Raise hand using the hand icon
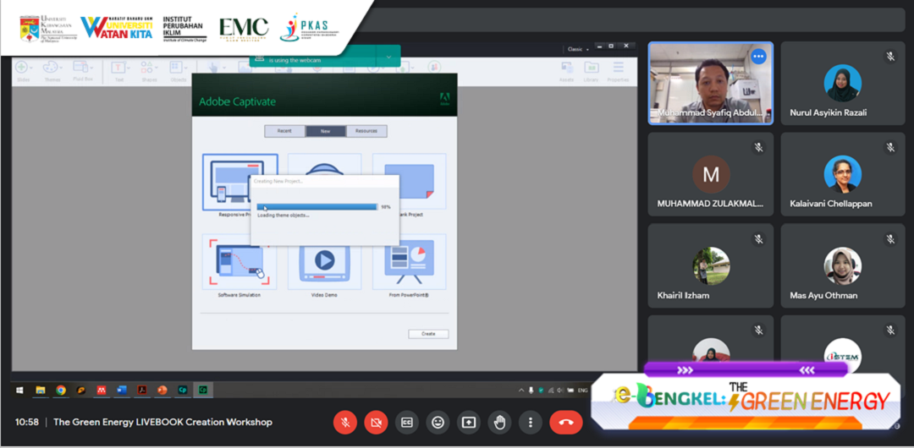Viewport: 914px width, 448px height. (499, 422)
